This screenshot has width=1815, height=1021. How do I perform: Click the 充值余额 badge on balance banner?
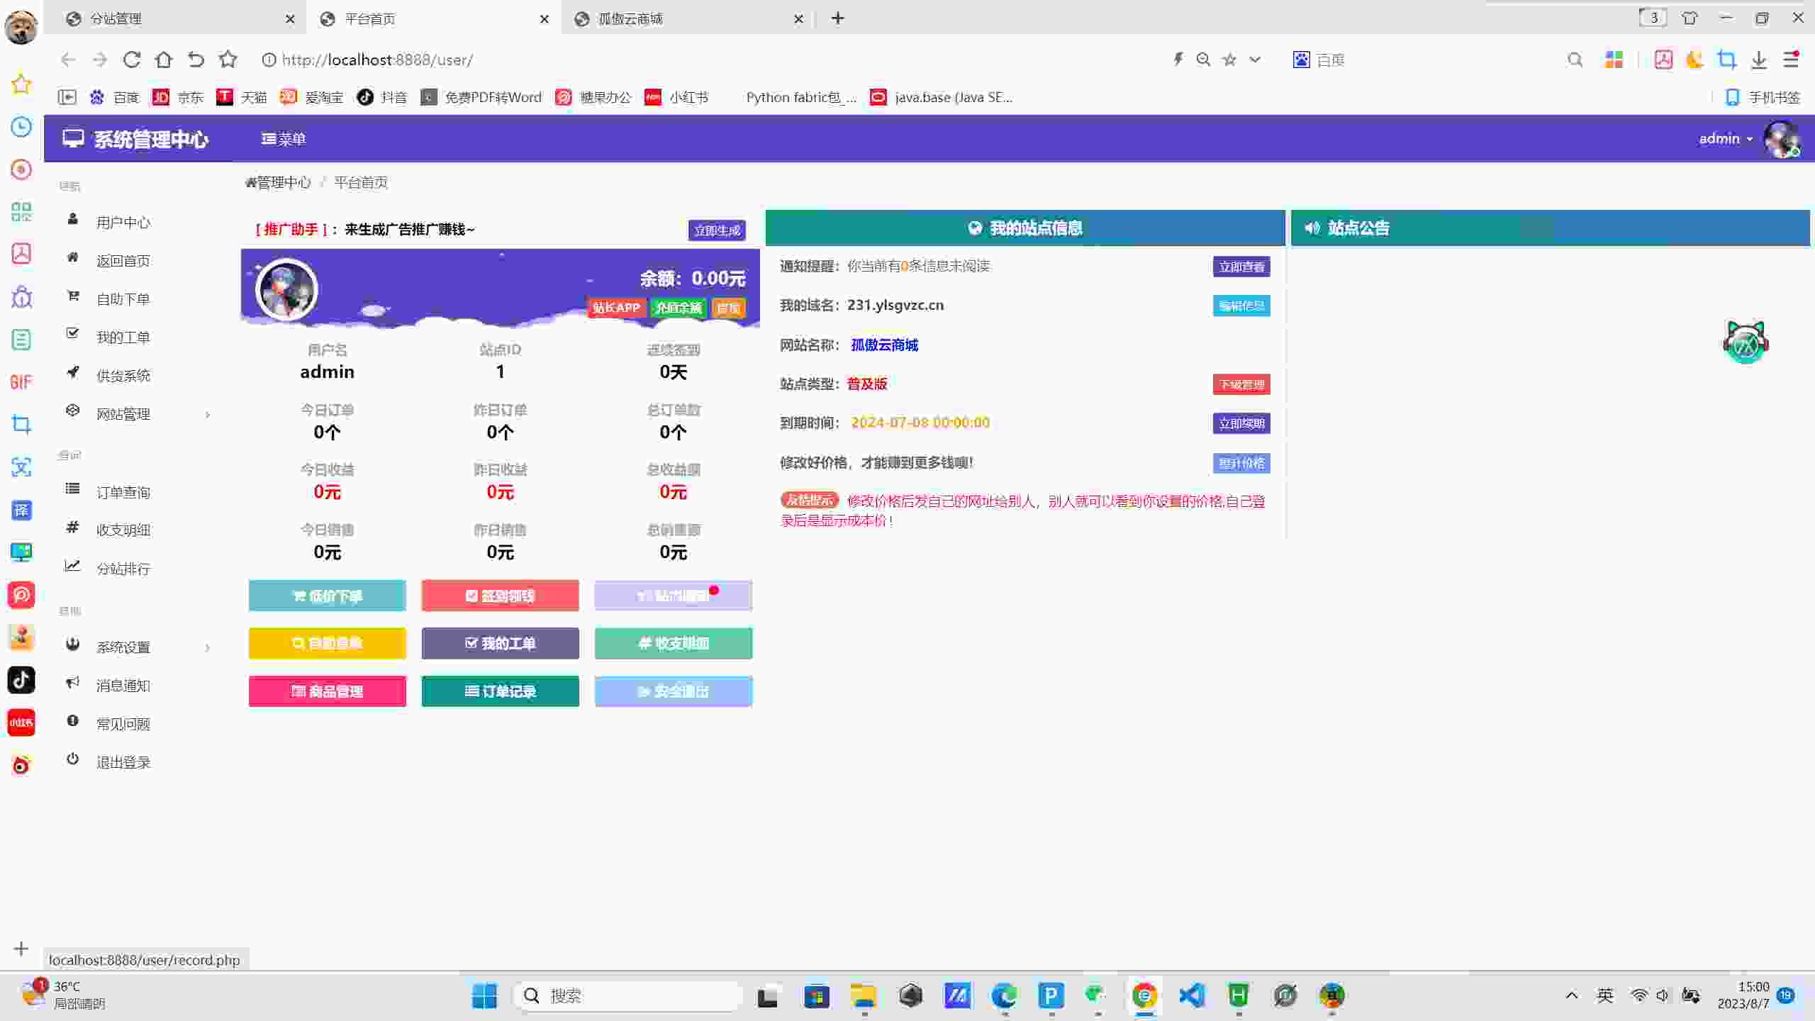[x=678, y=308]
